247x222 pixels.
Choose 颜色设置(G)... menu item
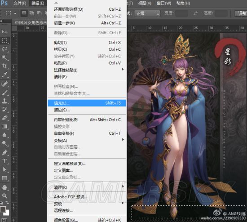coord(87,220)
